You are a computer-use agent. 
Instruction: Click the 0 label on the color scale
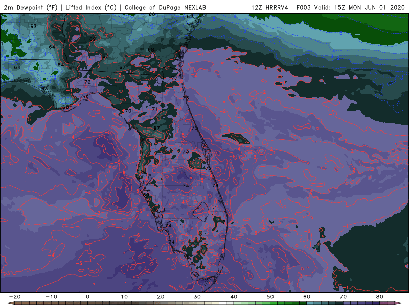click(x=87, y=297)
